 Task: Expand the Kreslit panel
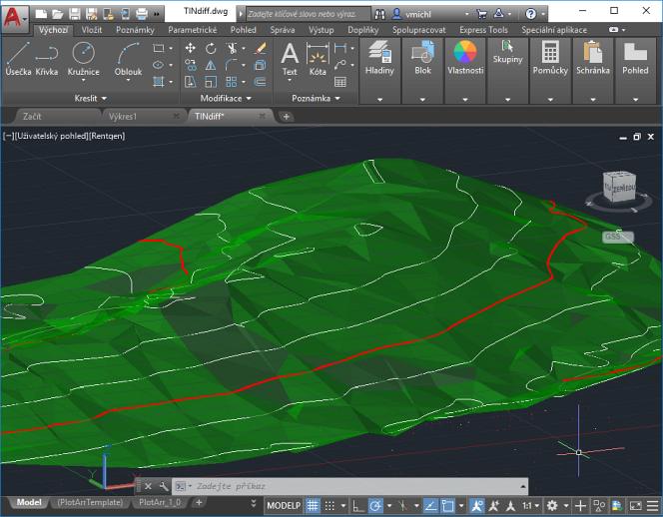pyautogui.click(x=86, y=98)
